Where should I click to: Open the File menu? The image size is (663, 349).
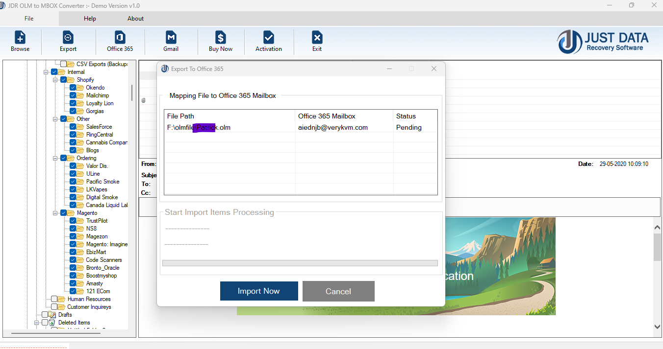29,19
